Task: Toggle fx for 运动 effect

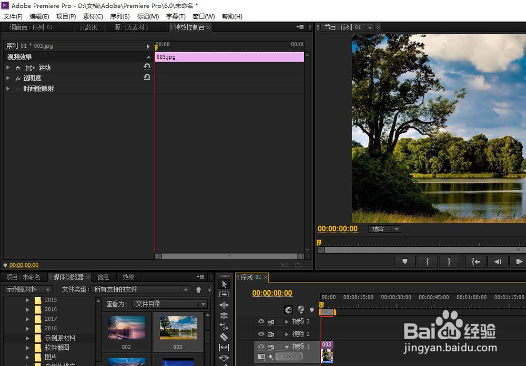Action: coord(18,68)
